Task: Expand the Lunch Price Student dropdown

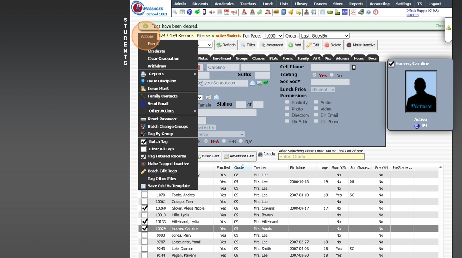Action: tap(323, 89)
